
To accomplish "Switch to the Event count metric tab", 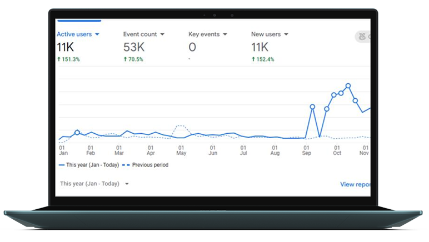I will [140, 34].
